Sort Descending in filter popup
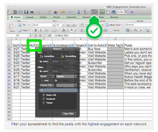Image resolution: width=158 pixels, height=132 pixels. pos(69,56)
